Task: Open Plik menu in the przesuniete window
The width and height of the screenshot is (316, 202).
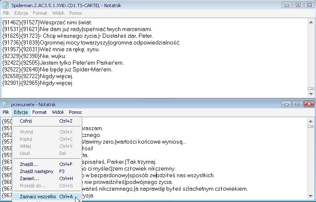Action: click(x=5, y=112)
